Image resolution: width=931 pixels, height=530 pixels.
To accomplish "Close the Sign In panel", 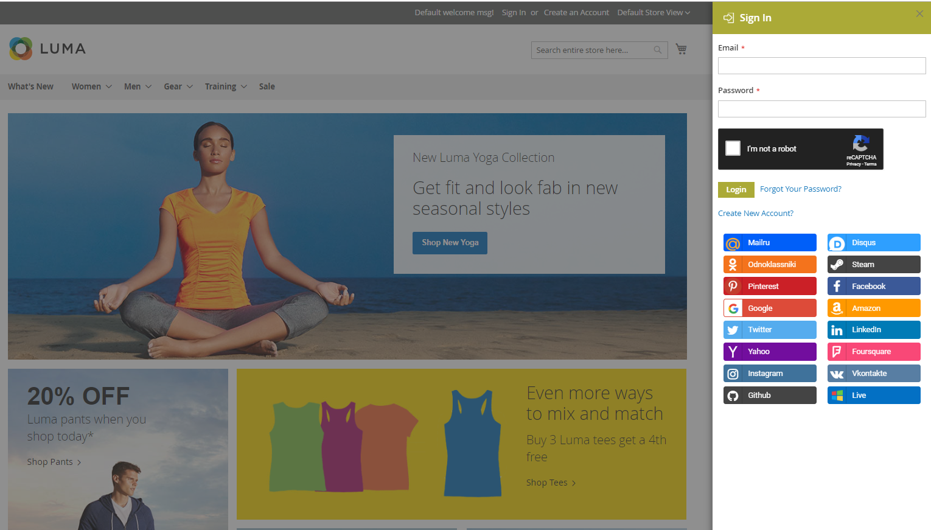I will tap(919, 13).
